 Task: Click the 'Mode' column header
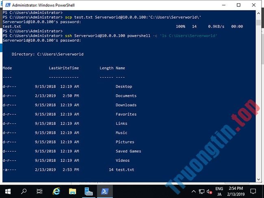(7, 68)
